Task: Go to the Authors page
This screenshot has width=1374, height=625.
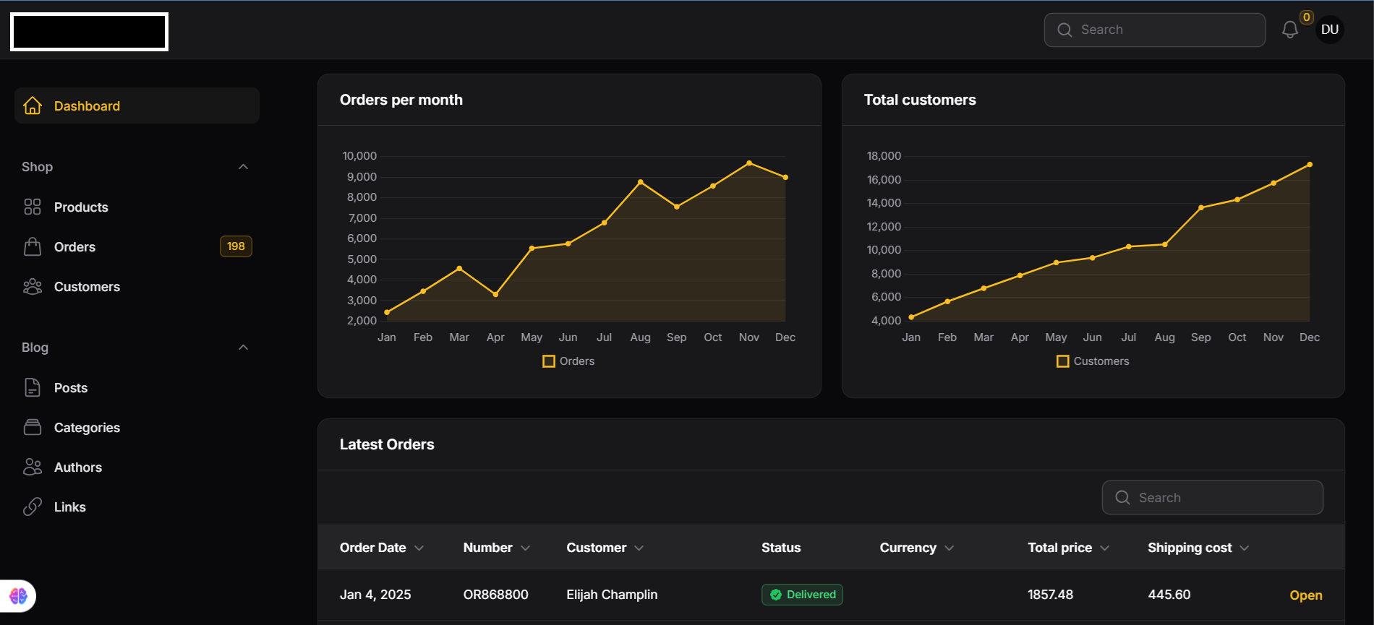Action: [x=78, y=467]
